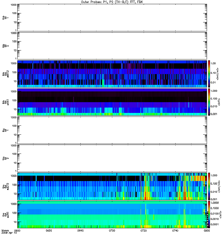
Task: Click the '0.0100' color bar tick label
Action: [x=214, y=214]
